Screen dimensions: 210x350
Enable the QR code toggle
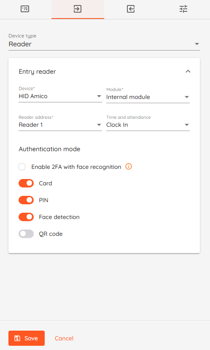click(x=26, y=234)
